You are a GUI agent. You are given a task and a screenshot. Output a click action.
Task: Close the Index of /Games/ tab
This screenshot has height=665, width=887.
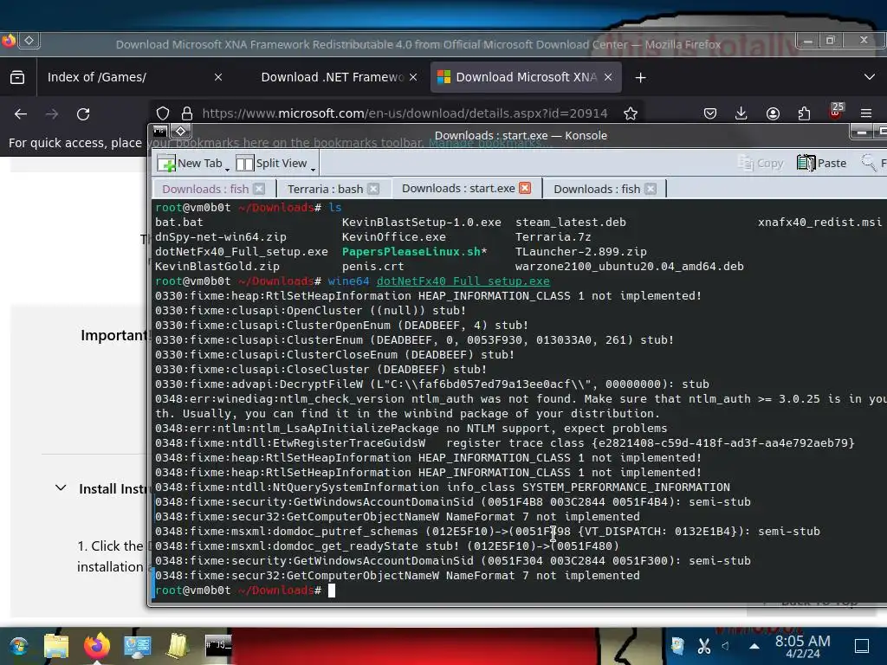tap(218, 77)
